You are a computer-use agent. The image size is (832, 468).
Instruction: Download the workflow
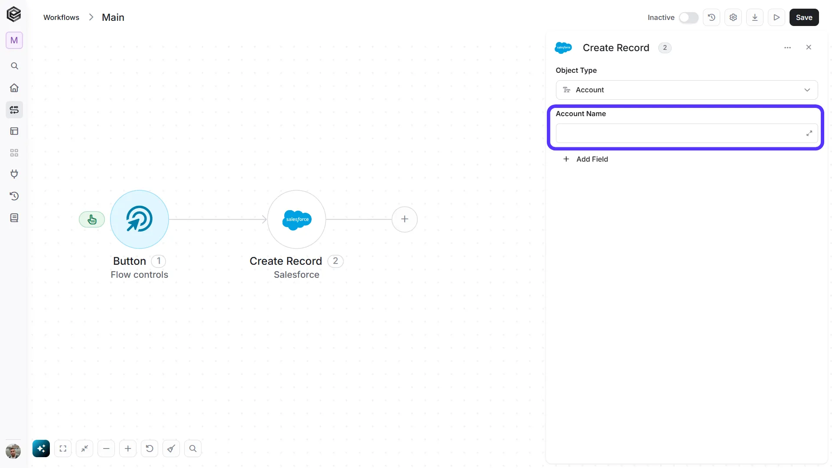(755, 17)
